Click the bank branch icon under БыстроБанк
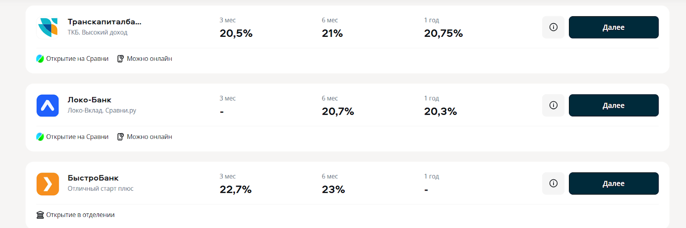 pyautogui.click(x=40, y=215)
